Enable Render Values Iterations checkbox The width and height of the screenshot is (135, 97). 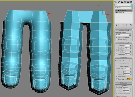(x=117, y=52)
